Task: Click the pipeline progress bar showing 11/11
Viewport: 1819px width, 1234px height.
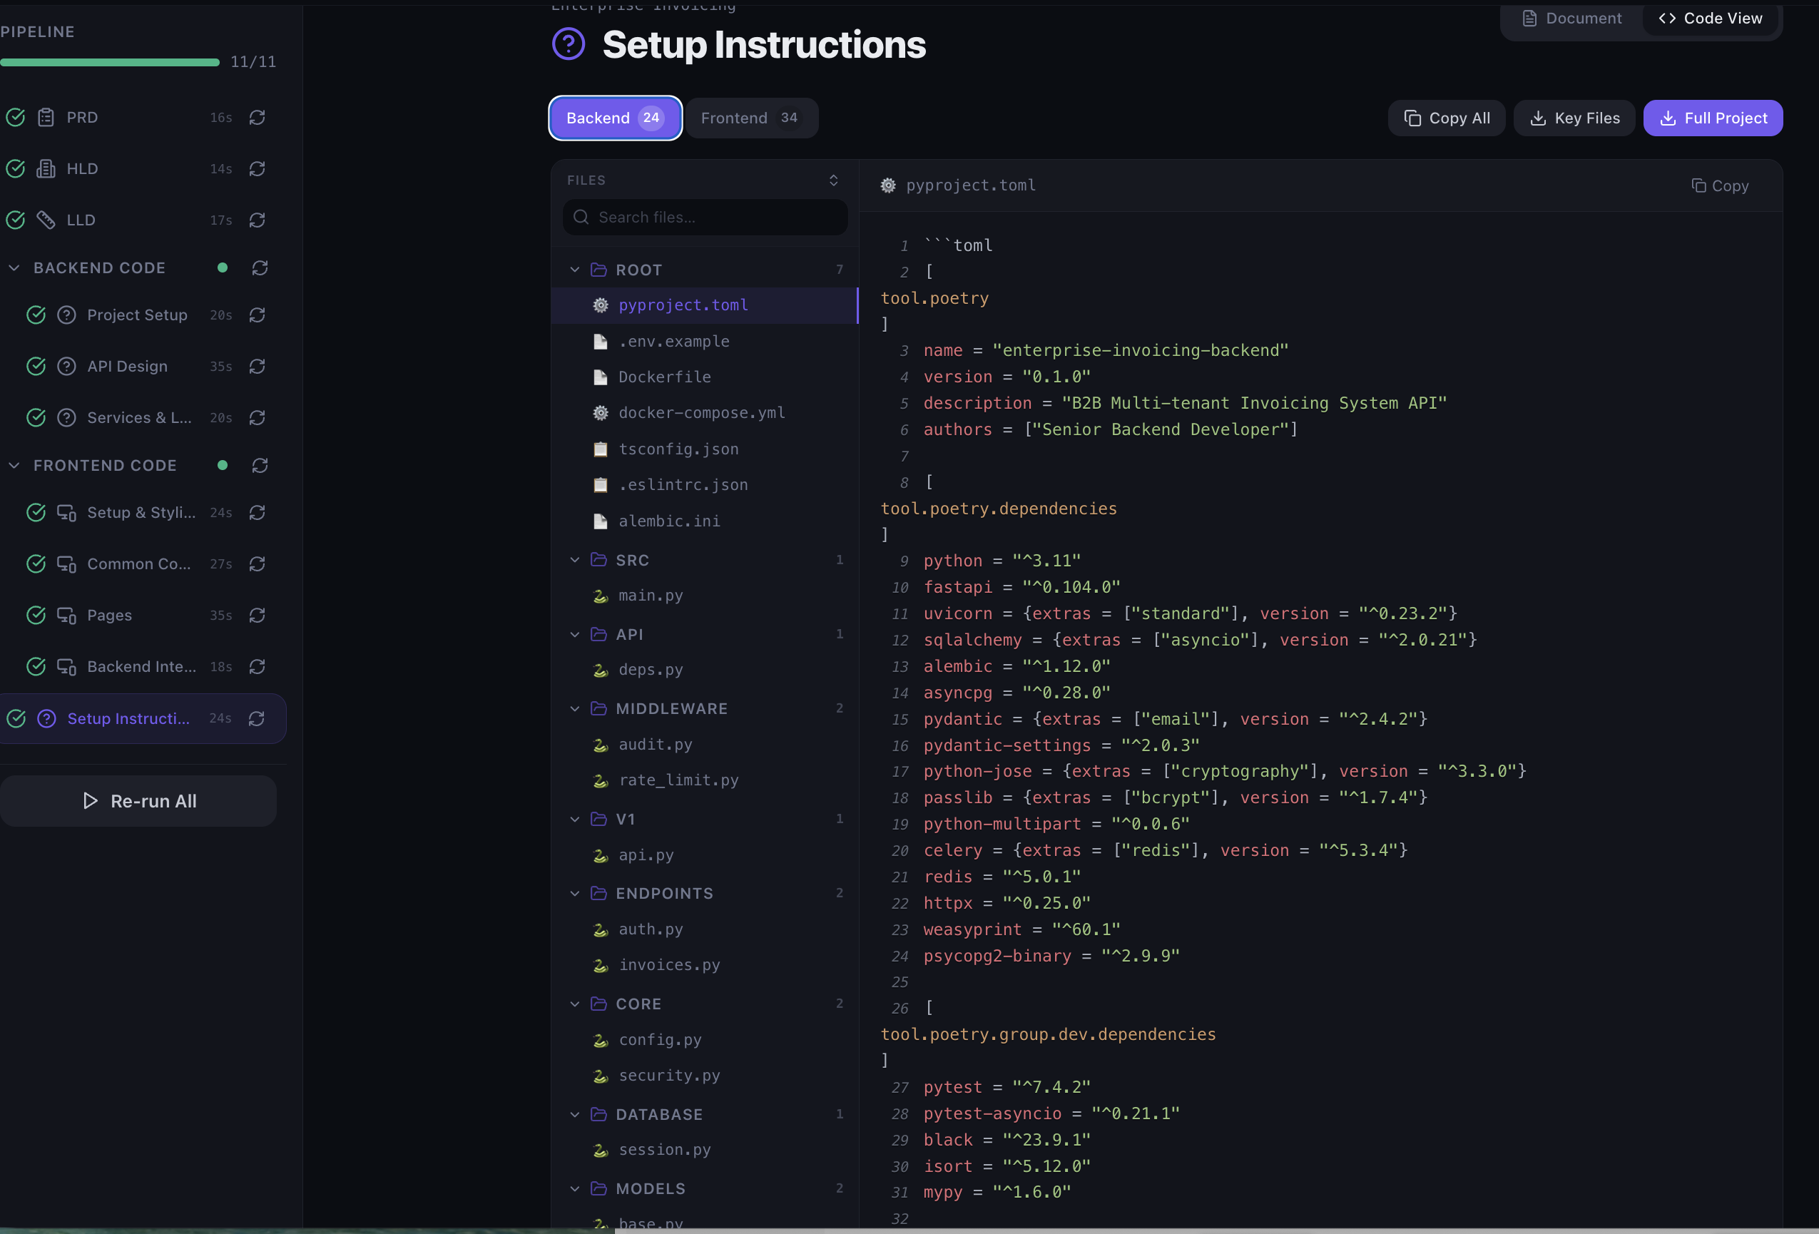Action: tap(111, 62)
